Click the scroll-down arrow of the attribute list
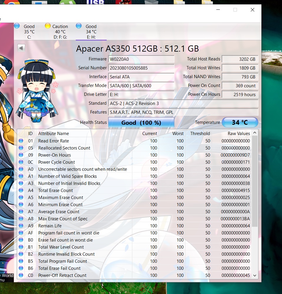282x294 pixels. point(255,275)
